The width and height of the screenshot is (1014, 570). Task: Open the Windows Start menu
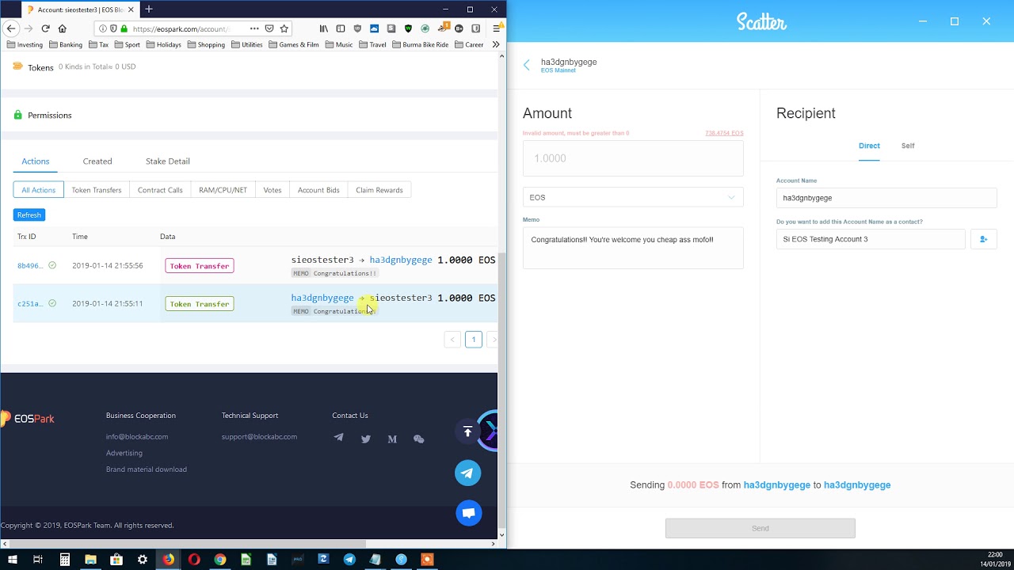point(12,560)
